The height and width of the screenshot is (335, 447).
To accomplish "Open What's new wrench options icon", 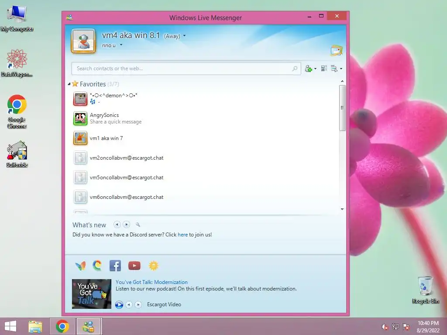I will pos(138,225).
